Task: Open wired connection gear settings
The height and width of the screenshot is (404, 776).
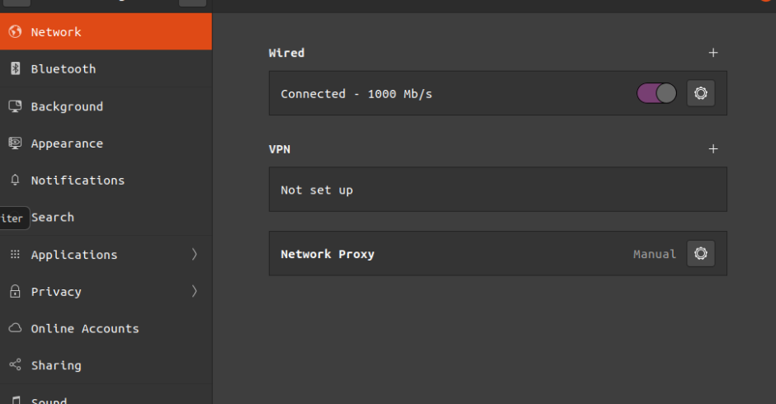Action: click(701, 93)
